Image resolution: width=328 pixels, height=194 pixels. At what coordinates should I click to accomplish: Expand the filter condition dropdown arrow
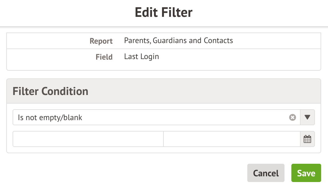(x=307, y=117)
